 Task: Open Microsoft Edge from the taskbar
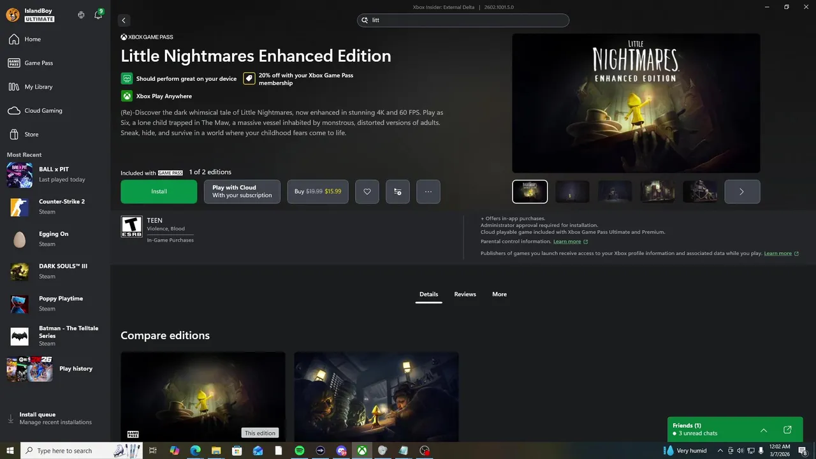195,451
